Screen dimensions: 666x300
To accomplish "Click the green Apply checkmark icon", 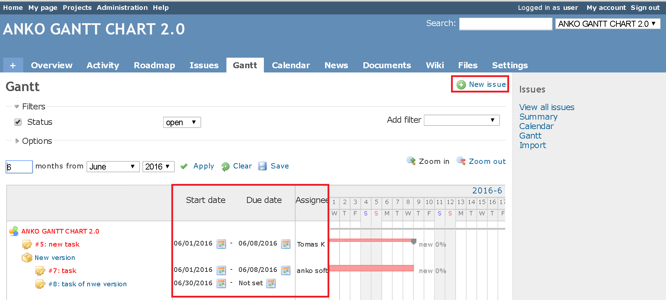I will pyautogui.click(x=184, y=166).
